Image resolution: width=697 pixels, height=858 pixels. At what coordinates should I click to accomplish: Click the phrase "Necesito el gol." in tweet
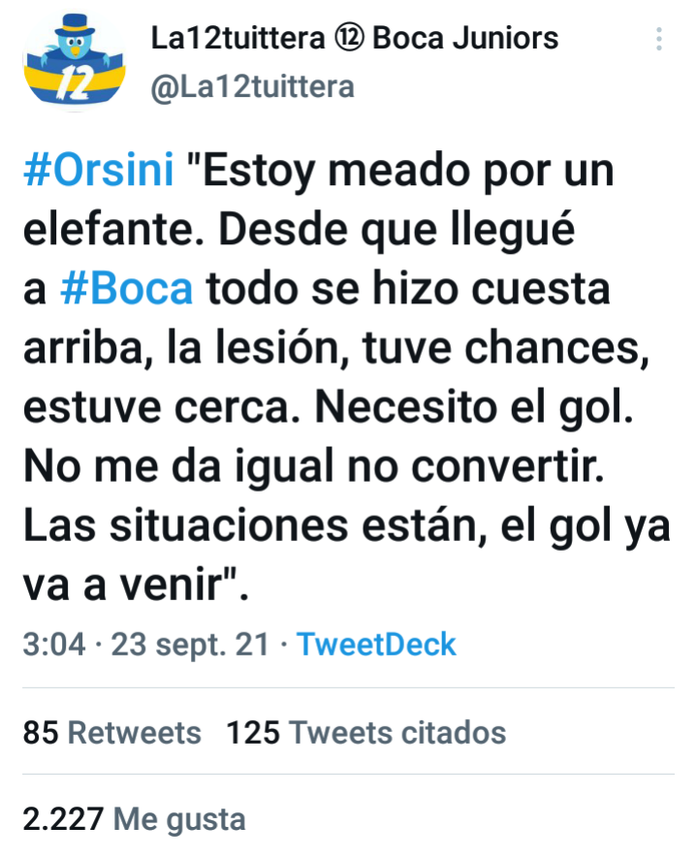click(x=474, y=407)
